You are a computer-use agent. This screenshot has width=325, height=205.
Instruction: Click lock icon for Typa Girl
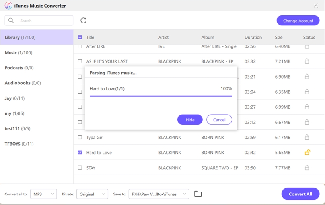point(307,137)
